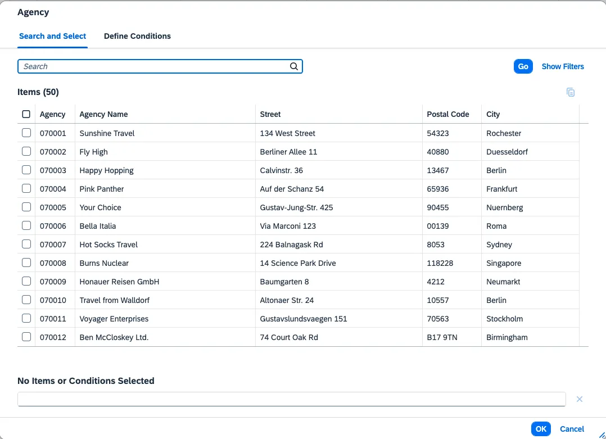606x439 pixels.
Task: Click the clear-all X icon beside selected items field
Action: point(579,399)
